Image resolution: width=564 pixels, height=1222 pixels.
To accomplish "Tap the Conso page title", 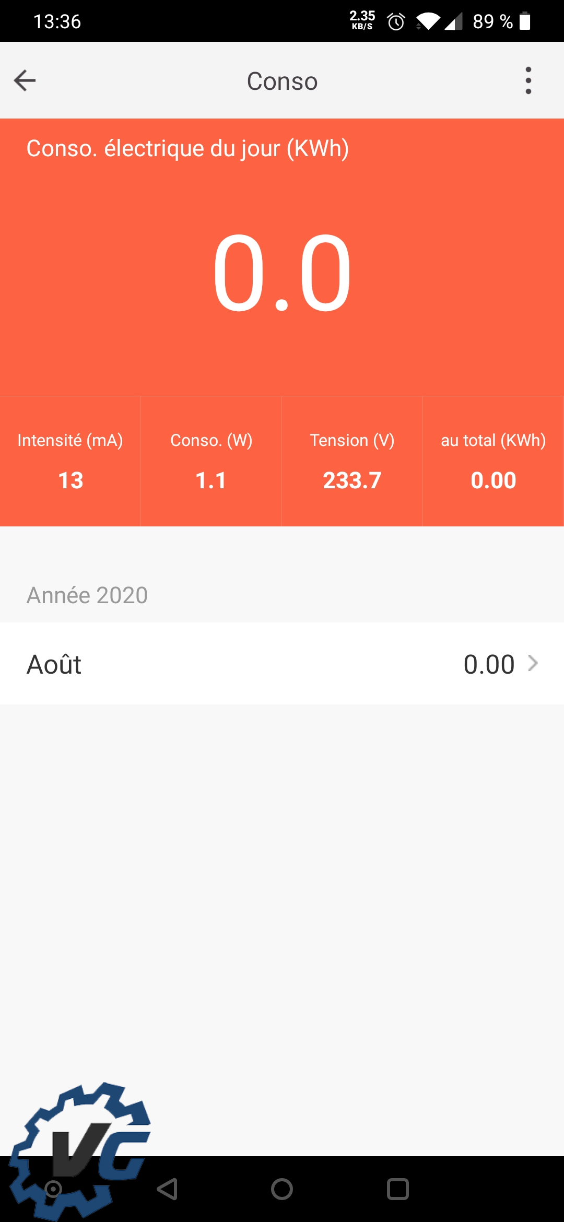I will click(282, 81).
